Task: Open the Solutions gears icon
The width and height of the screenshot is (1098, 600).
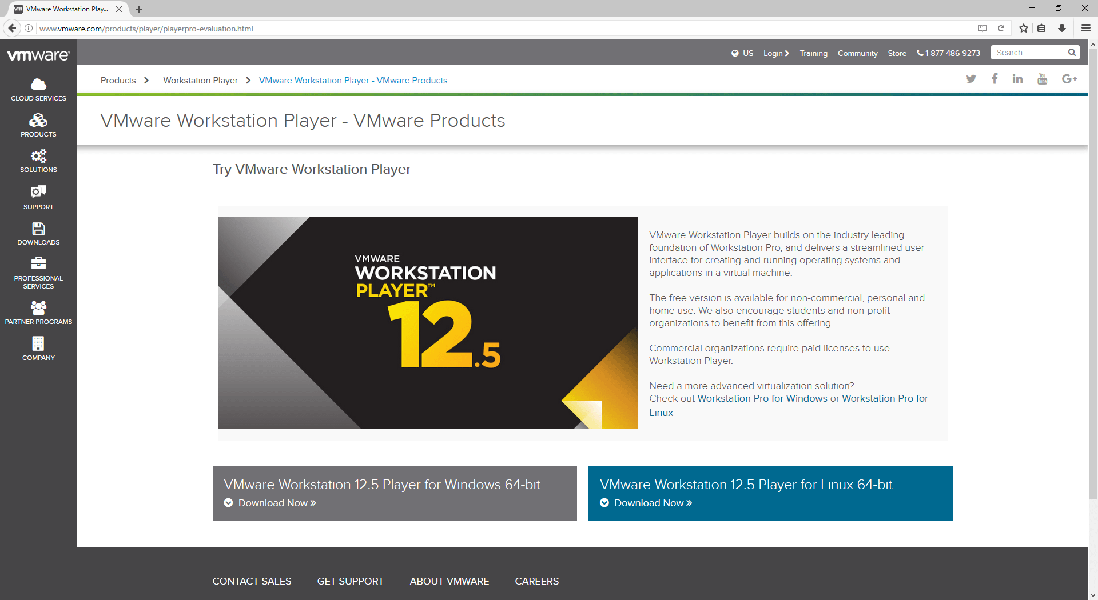Action: pos(38,156)
